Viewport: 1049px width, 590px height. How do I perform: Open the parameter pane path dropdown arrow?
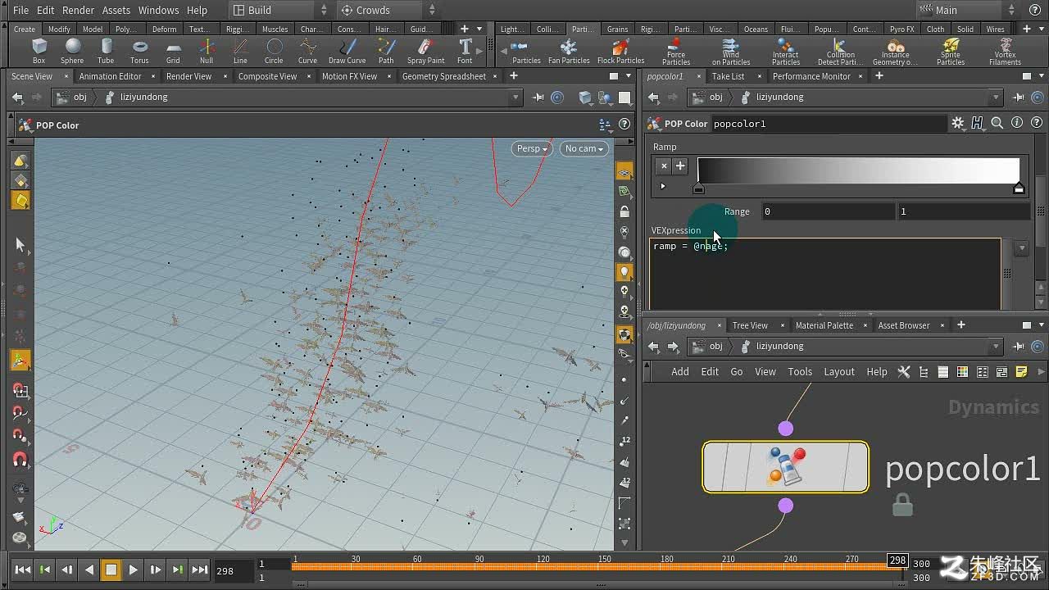pos(997,97)
